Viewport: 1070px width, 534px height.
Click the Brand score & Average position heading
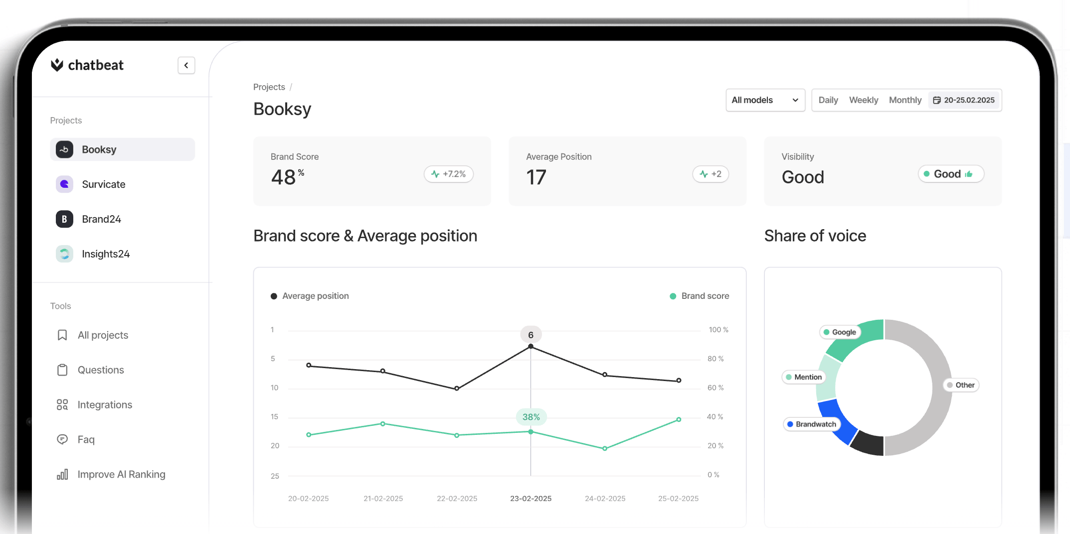[x=365, y=236]
